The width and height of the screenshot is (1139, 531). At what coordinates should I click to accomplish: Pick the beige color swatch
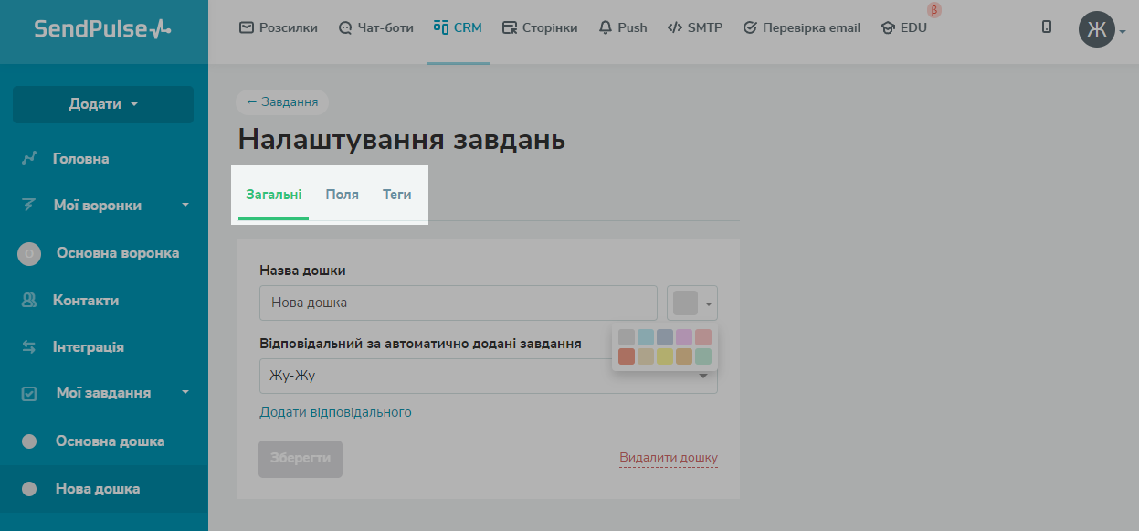(646, 356)
